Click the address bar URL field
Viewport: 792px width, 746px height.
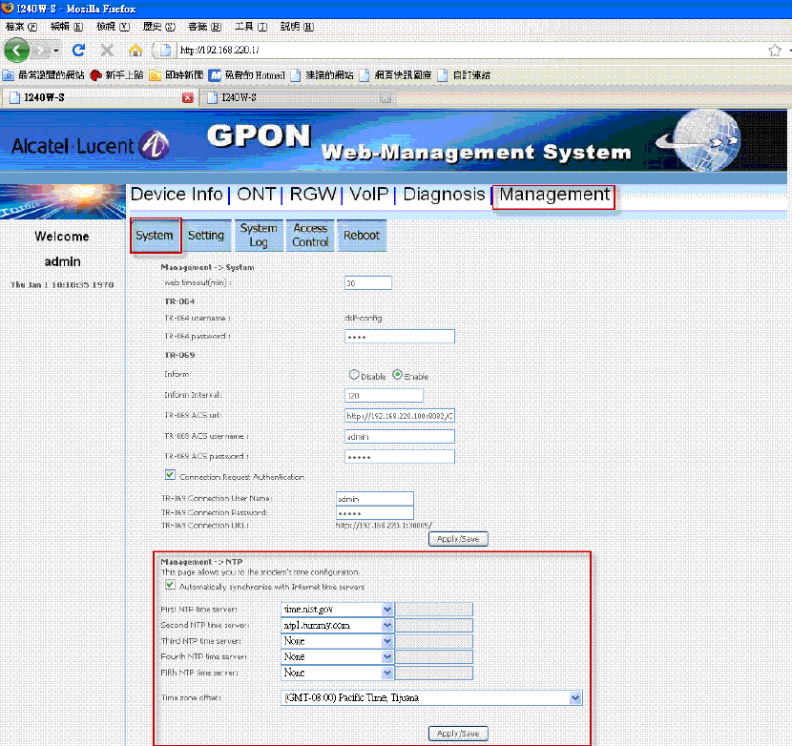(469, 50)
